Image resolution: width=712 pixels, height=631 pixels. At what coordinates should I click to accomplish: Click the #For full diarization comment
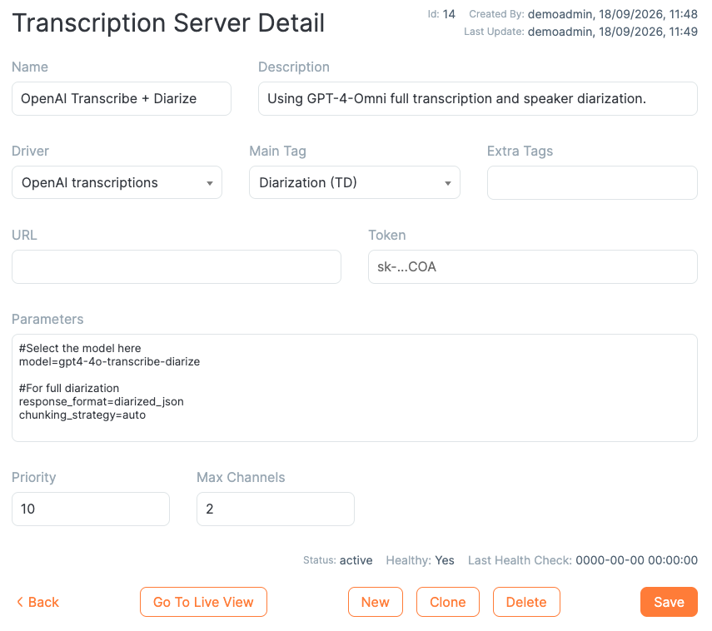tap(69, 388)
